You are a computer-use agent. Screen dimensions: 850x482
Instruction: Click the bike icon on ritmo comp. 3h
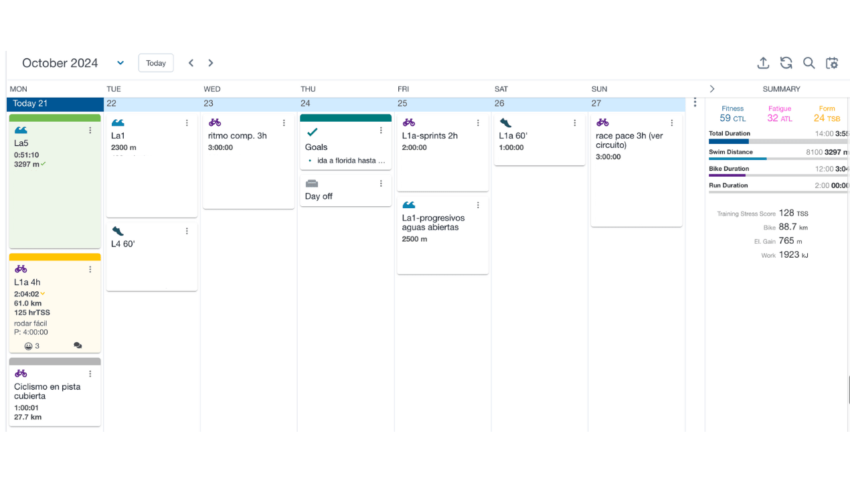pos(215,123)
